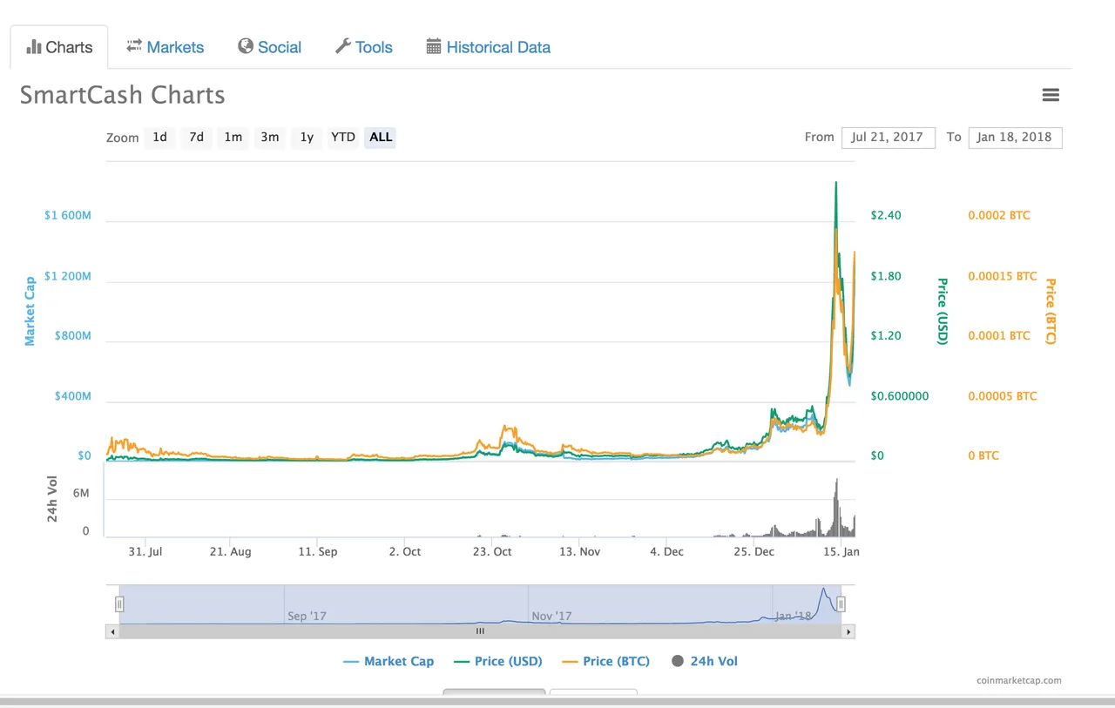
Task: Grab the left navigator range handle
Action: click(120, 603)
